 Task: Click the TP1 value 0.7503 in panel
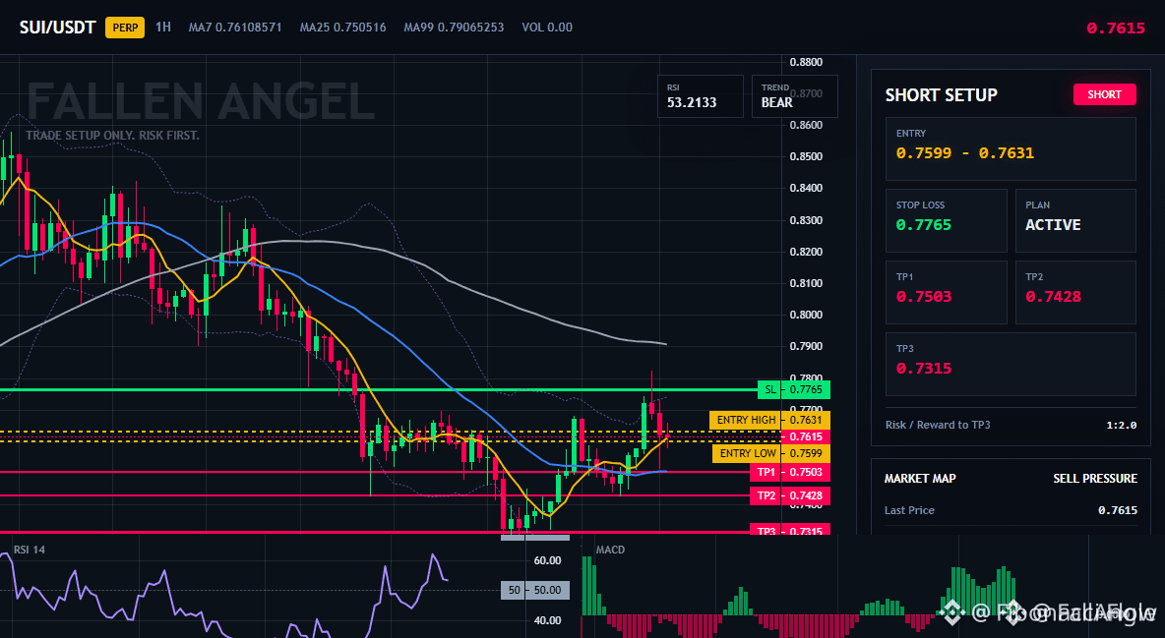point(924,296)
